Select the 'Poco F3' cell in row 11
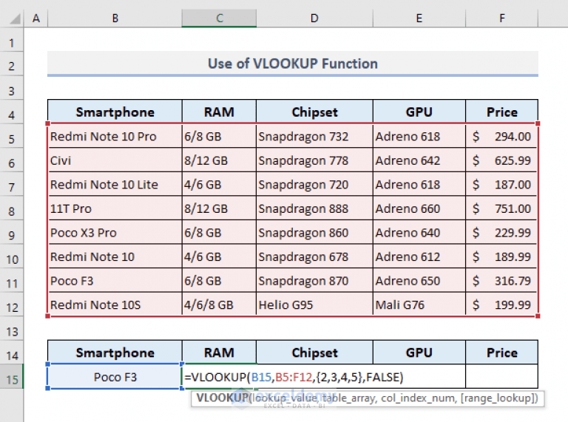Screen dimensions: 568x422 pyautogui.click(x=115, y=281)
